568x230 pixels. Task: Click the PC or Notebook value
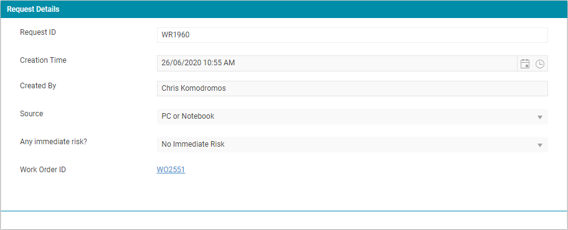tap(187, 116)
